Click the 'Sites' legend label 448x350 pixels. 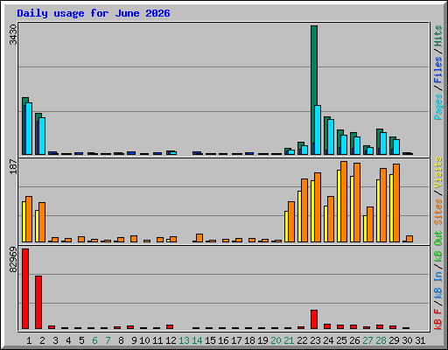438,212
